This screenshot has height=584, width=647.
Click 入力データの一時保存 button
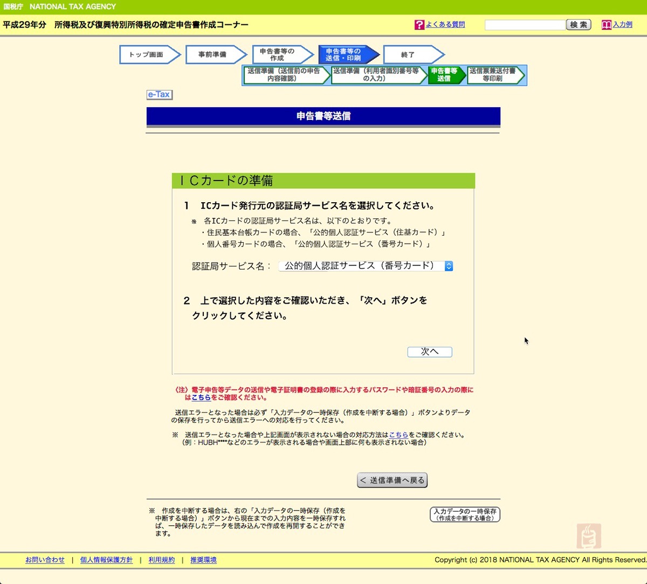tap(465, 514)
